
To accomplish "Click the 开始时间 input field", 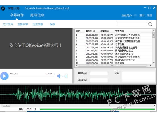I will (x=99, y=73).
